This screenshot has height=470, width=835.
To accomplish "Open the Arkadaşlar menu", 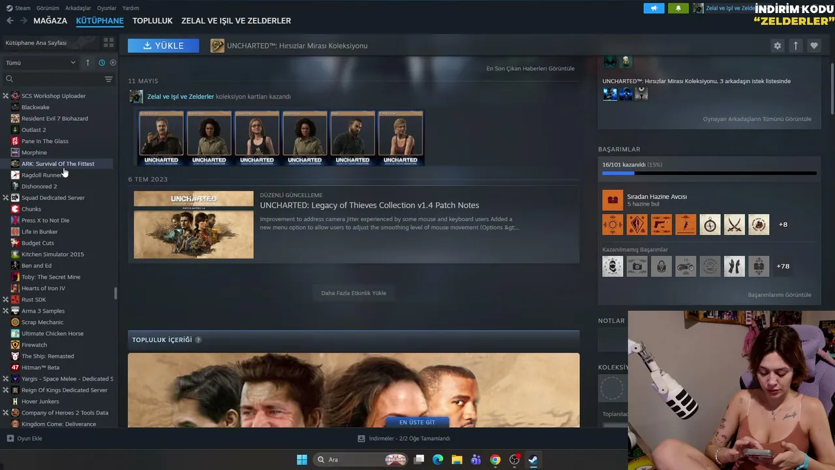I will pyautogui.click(x=78, y=8).
